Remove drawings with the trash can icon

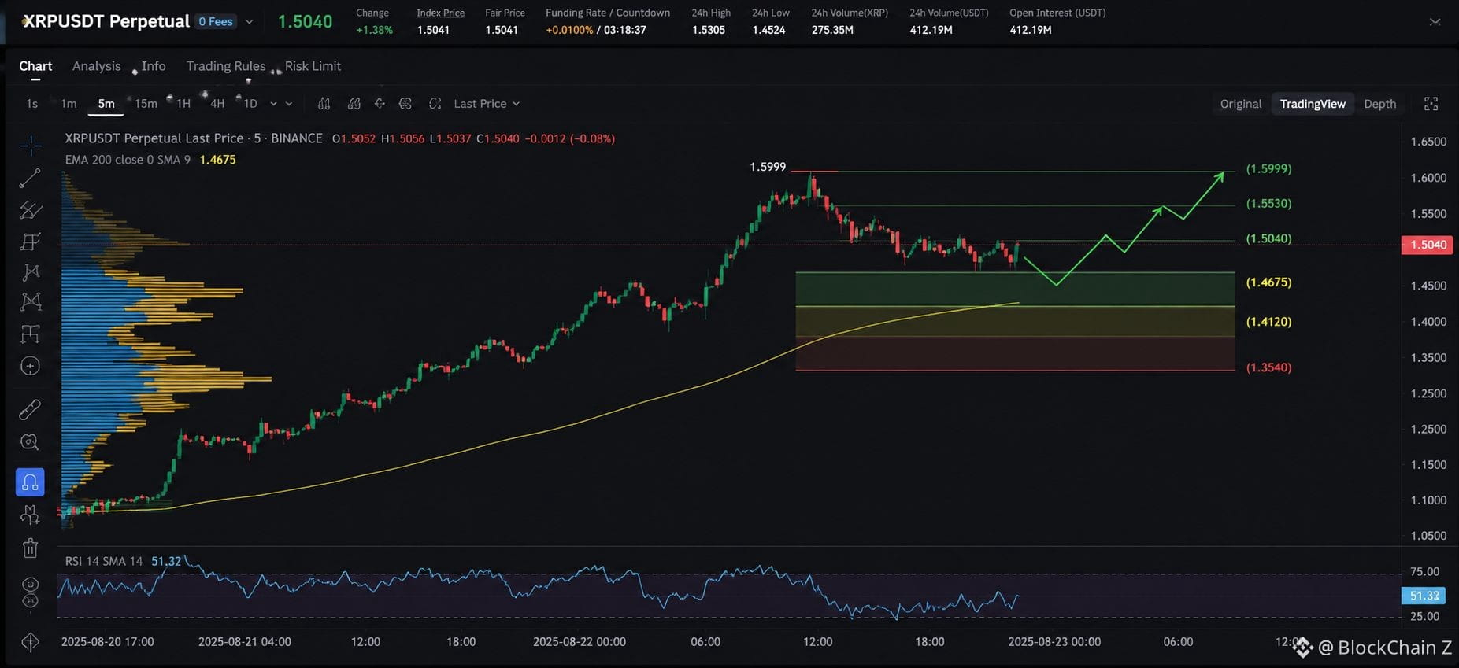pyautogui.click(x=30, y=548)
